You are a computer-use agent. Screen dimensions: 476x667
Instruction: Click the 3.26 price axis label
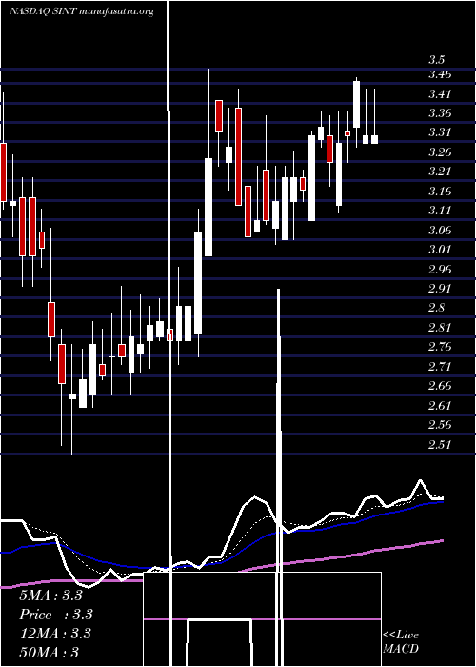[440, 152]
